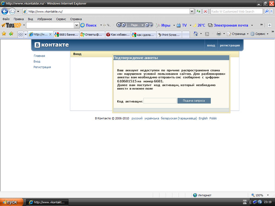Open the dropdown arrow beside Поиск
The height and width of the screenshot is (206, 275).
(101, 25)
